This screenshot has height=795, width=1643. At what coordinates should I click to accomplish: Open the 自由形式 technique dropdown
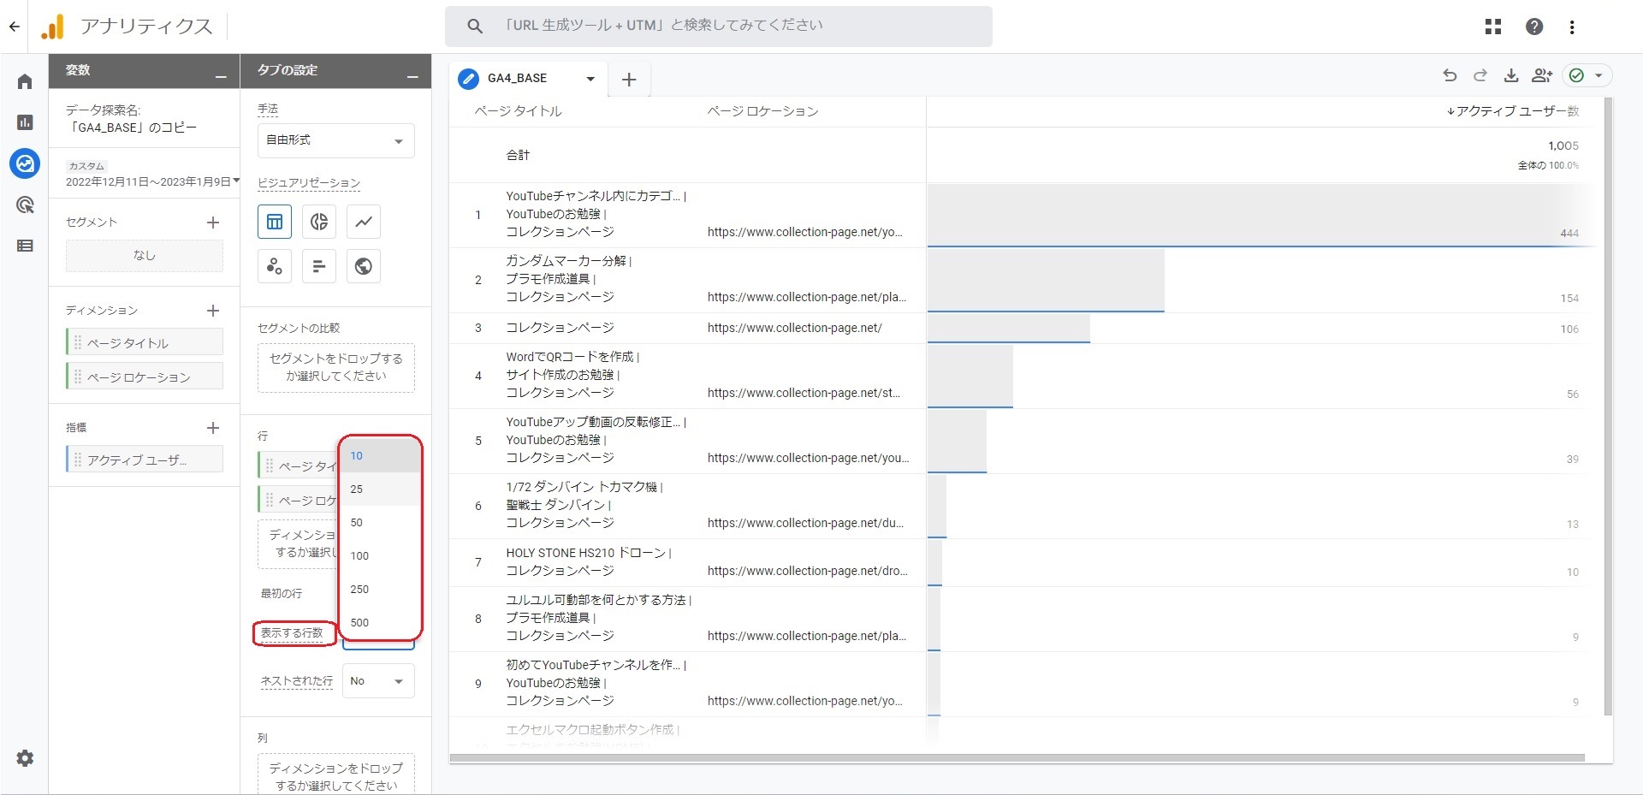click(336, 140)
